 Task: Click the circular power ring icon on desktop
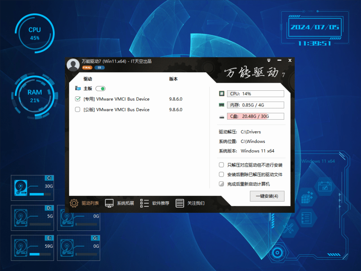277,253
